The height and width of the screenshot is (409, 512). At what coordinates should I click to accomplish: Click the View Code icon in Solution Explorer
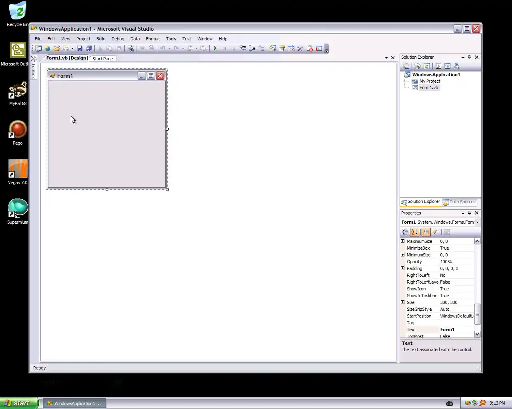(x=438, y=66)
